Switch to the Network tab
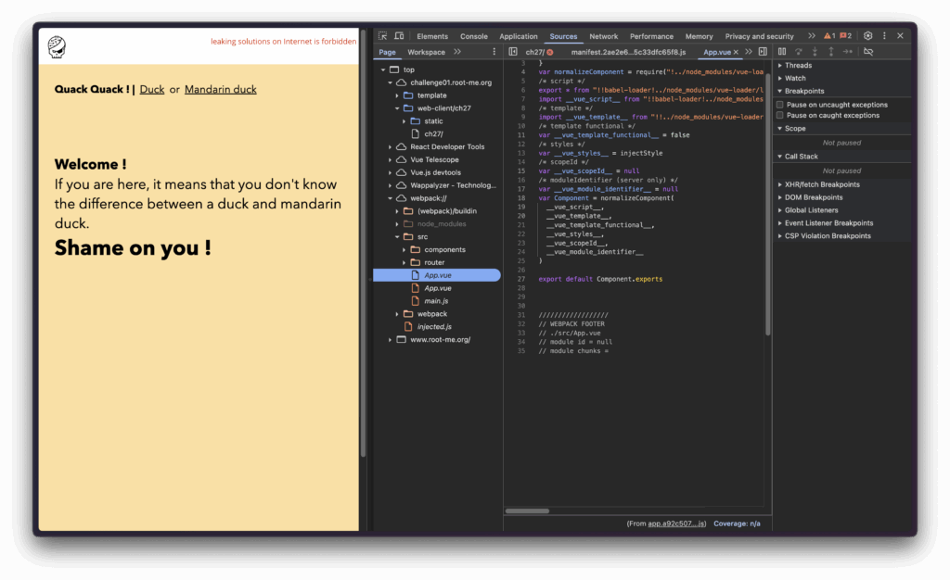 click(603, 36)
